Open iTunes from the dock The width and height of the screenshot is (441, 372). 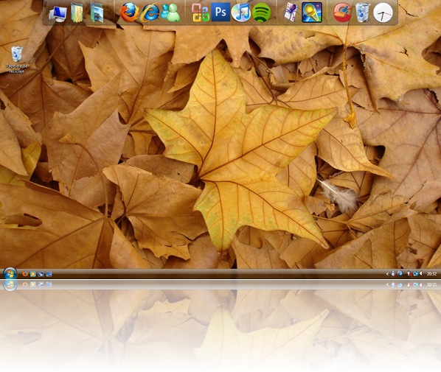point(240,13)
